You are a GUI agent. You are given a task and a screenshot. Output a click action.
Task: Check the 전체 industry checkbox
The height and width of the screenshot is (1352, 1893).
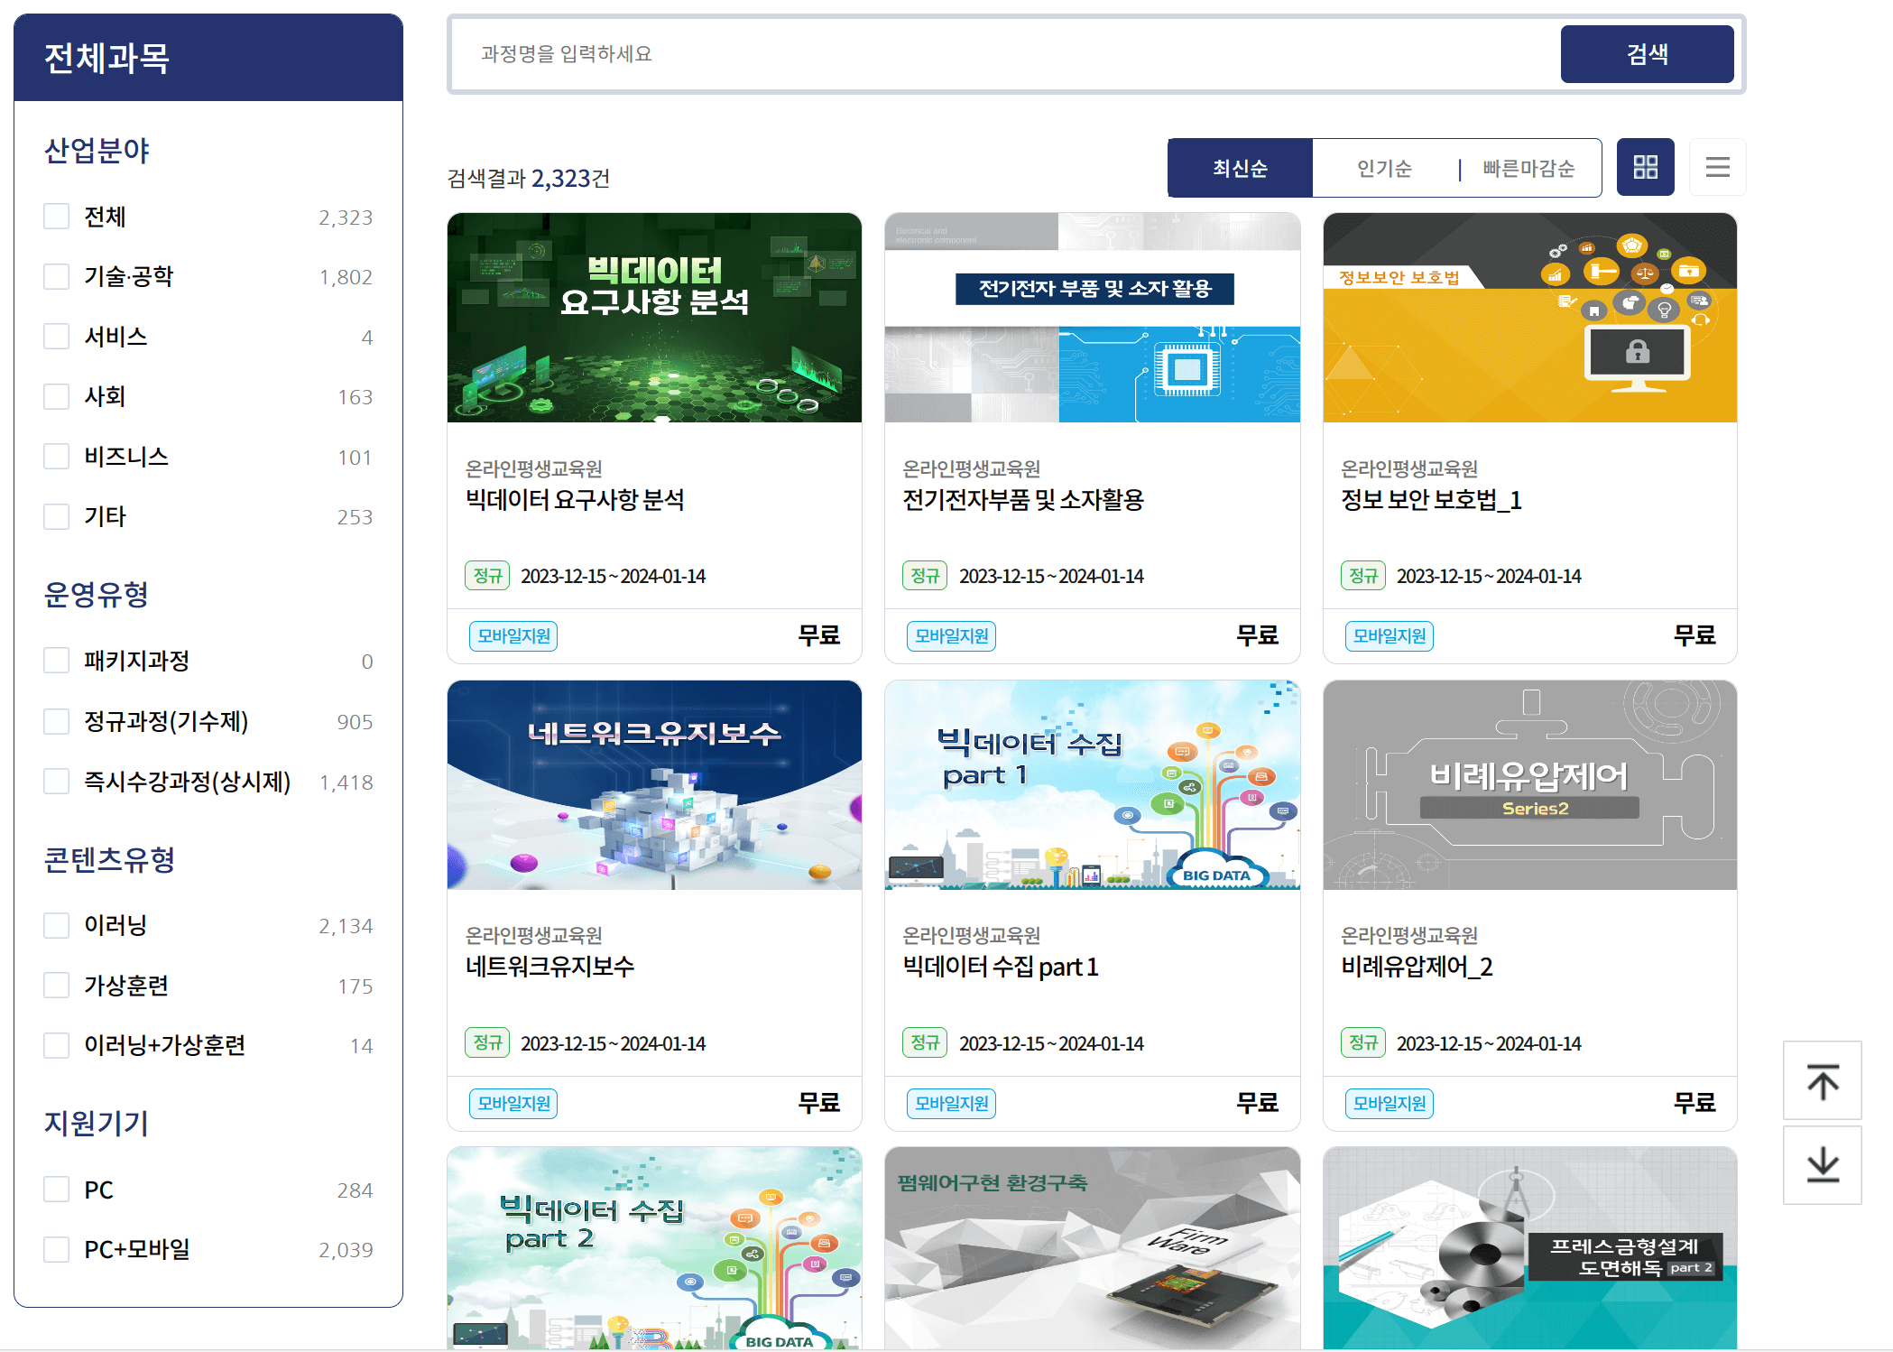[56, 216]
